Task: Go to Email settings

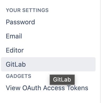Action: [x=14, y=36]
